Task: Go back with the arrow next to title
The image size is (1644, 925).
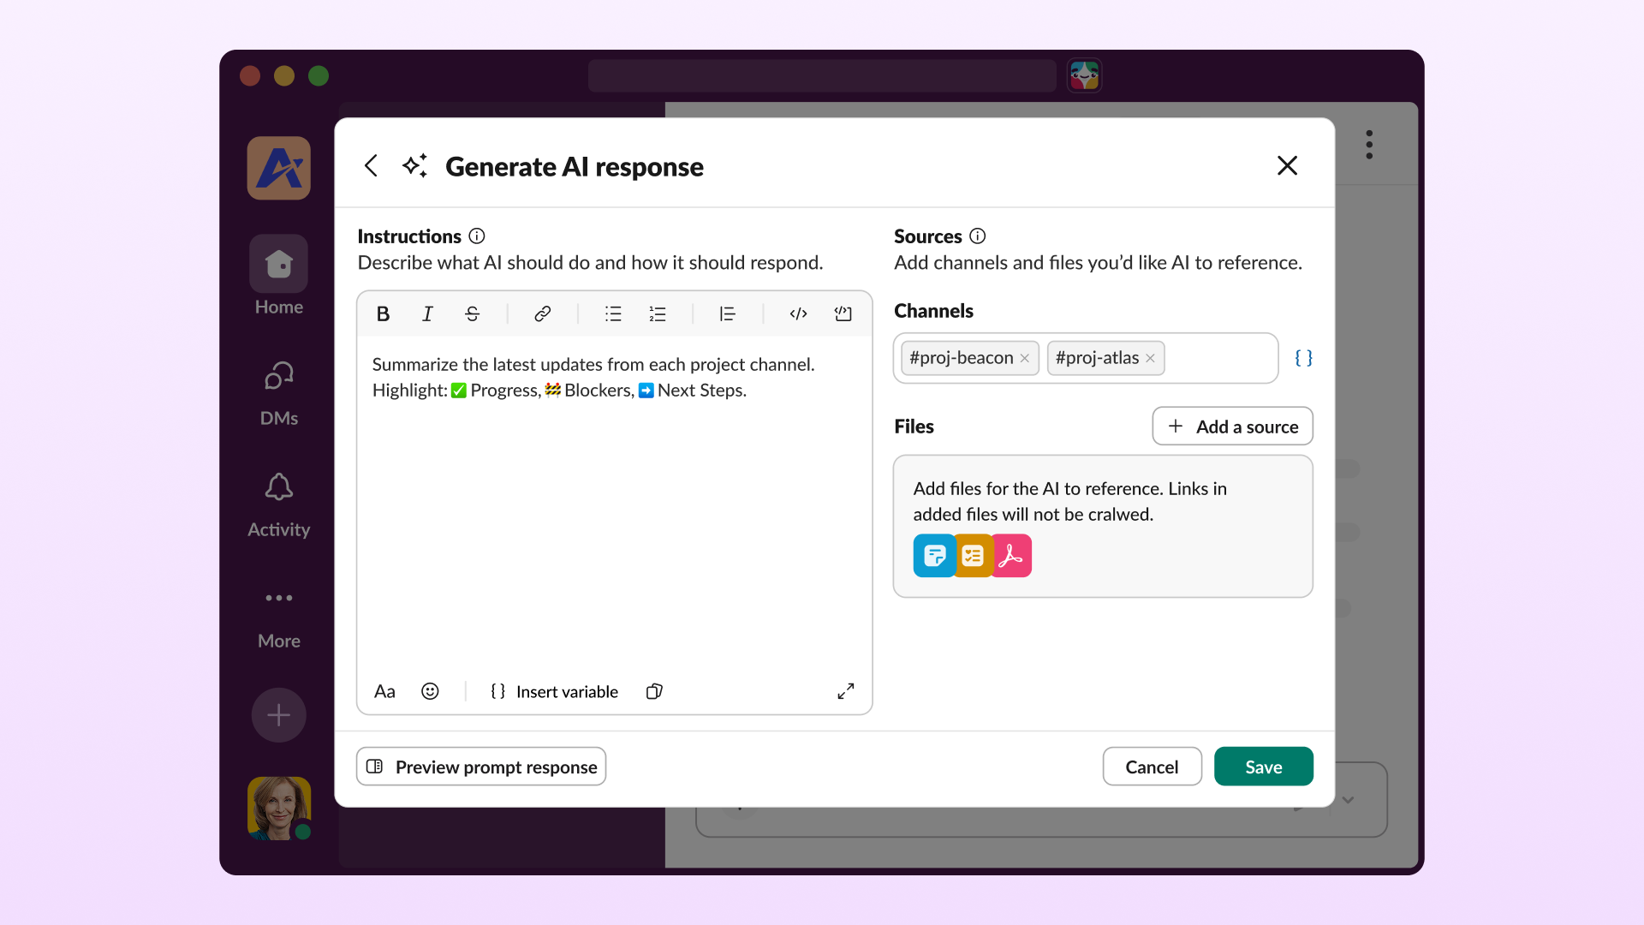Action: click(371, 166)
